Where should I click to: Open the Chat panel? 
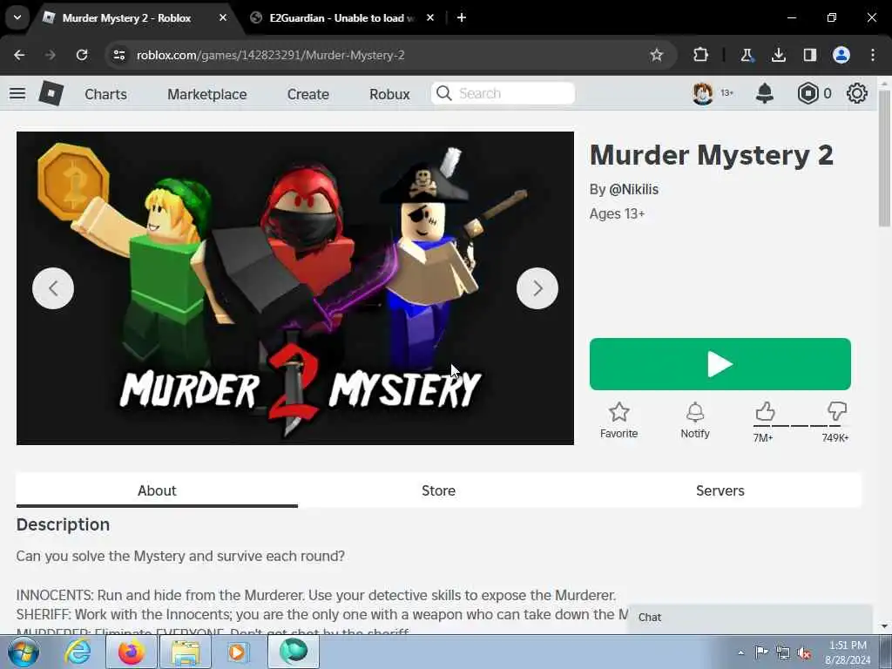[x=750, y=618]
